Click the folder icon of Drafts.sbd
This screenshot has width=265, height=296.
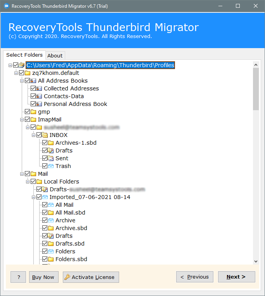pyautogui.click(x=51, y=244)
